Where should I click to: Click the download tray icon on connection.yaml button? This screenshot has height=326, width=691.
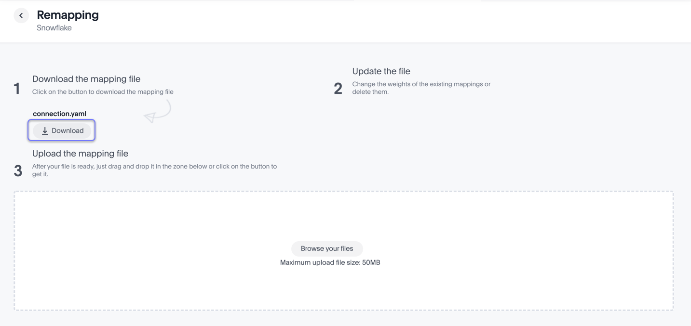pyautogui.click(x=45, y=130)
